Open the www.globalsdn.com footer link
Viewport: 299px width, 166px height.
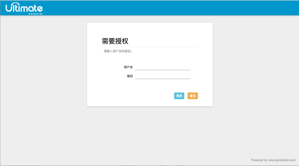click(282, 160)
